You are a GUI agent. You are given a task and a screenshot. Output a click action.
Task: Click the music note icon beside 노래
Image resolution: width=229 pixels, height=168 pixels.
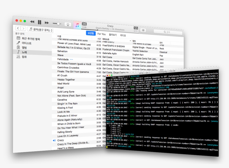(18, 52)
